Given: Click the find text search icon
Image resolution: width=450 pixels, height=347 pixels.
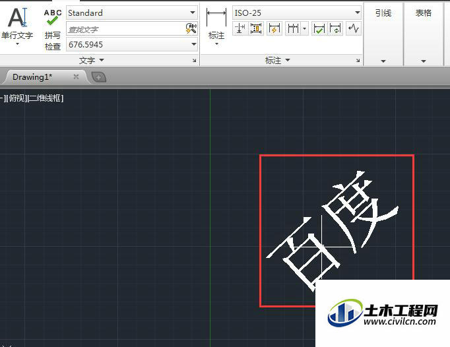Looking at the screenshot, I should coord(191,29).
